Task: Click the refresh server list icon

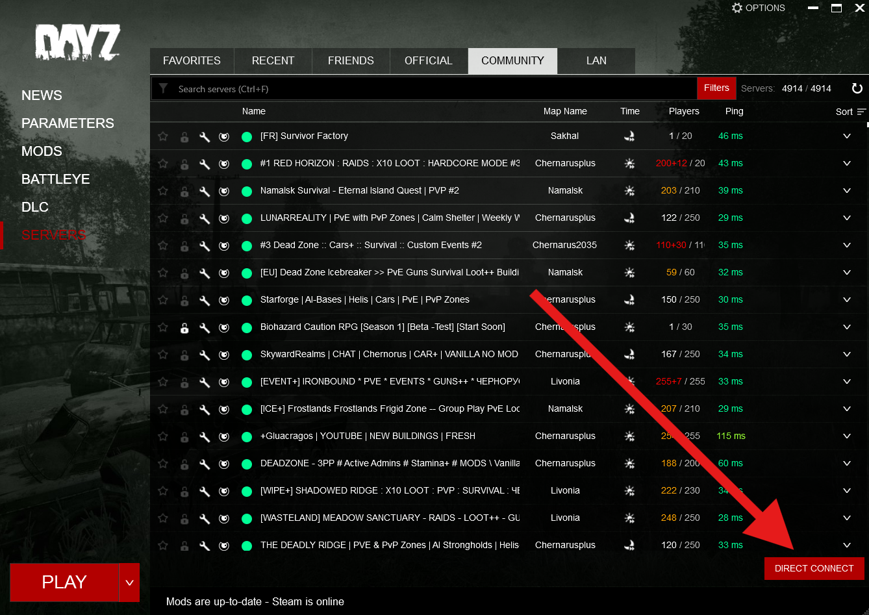Action: pos(857,88)
